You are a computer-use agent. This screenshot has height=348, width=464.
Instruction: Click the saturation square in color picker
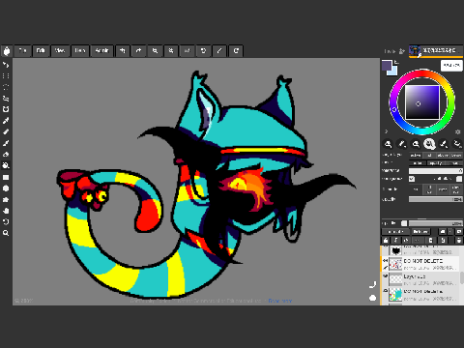422,102
